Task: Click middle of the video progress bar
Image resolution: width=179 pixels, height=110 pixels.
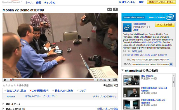Action: 52,80
